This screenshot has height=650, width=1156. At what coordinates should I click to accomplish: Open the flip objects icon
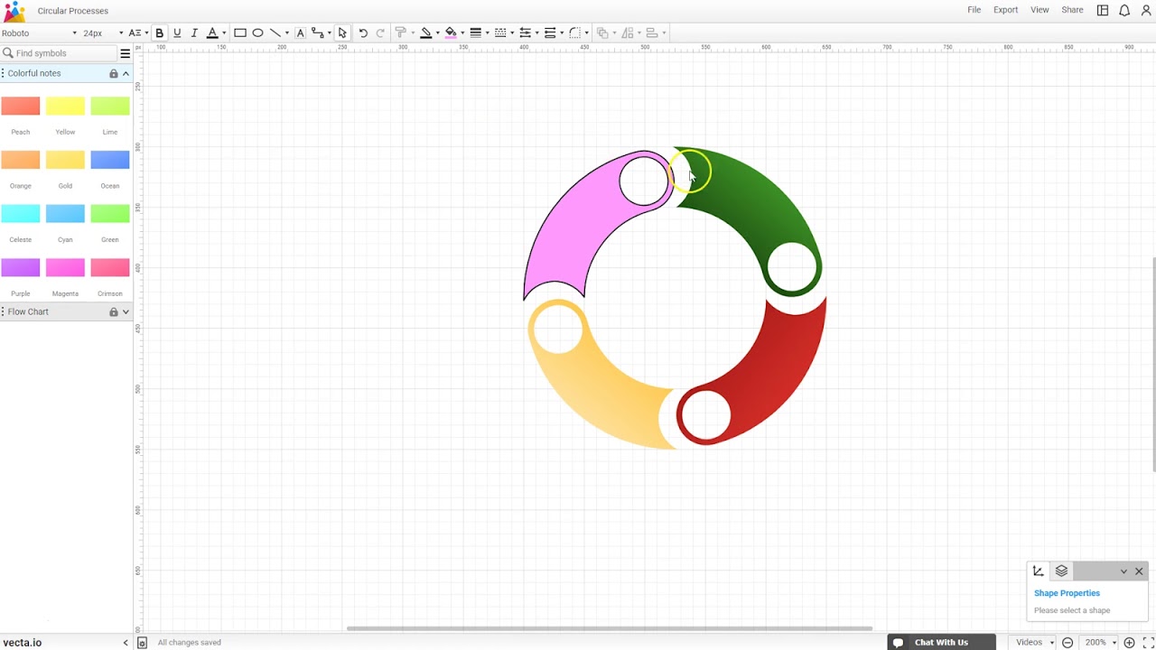628,33
